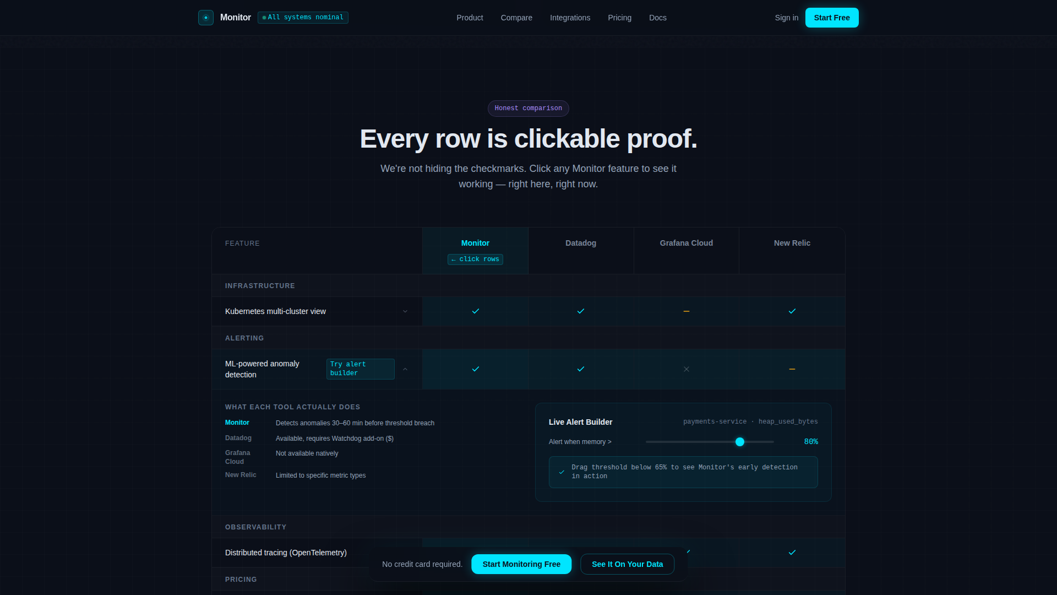
Task: Click See It On Your Data
Action: [627, 564]
